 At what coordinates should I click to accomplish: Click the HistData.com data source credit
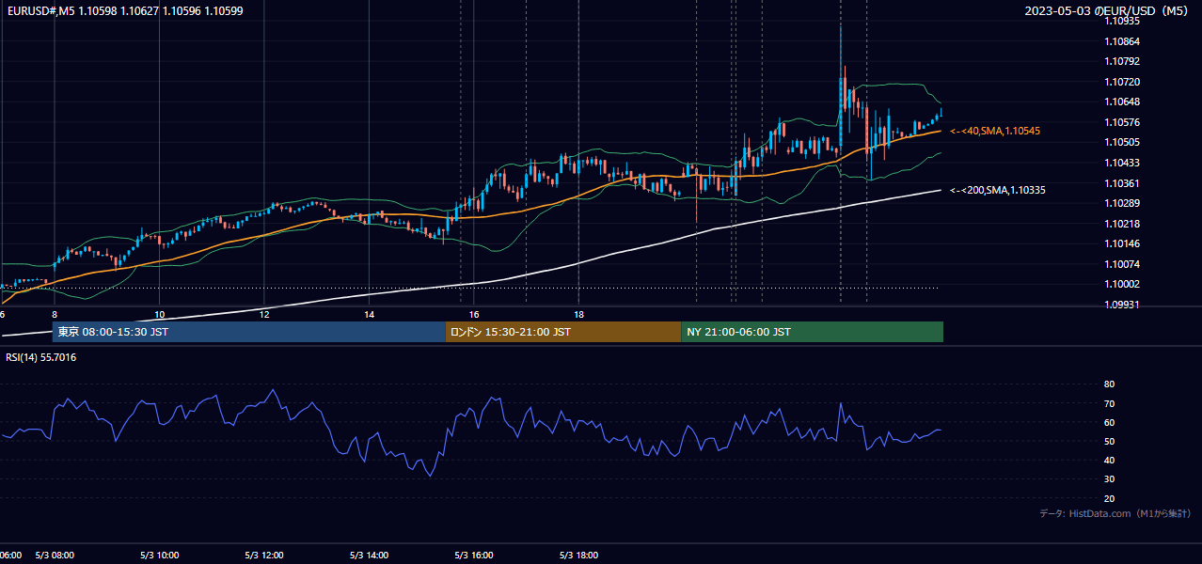[x=1115, y=513]
